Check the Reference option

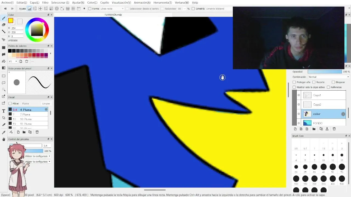[x=328, y=87]
